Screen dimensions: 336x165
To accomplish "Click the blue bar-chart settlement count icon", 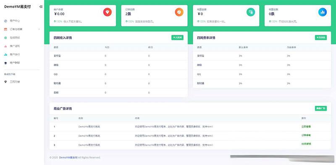I will (322, 12).
